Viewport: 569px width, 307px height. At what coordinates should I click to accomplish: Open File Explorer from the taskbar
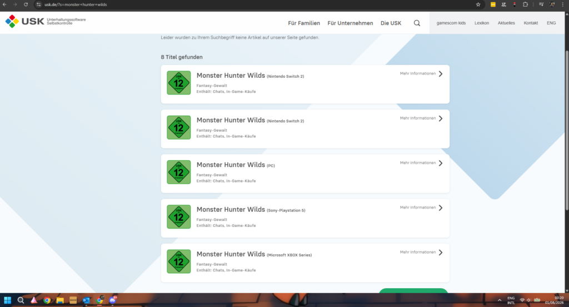click(60, 300)
